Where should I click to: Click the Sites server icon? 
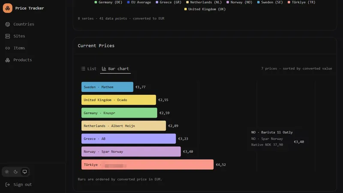pos(8,36)
